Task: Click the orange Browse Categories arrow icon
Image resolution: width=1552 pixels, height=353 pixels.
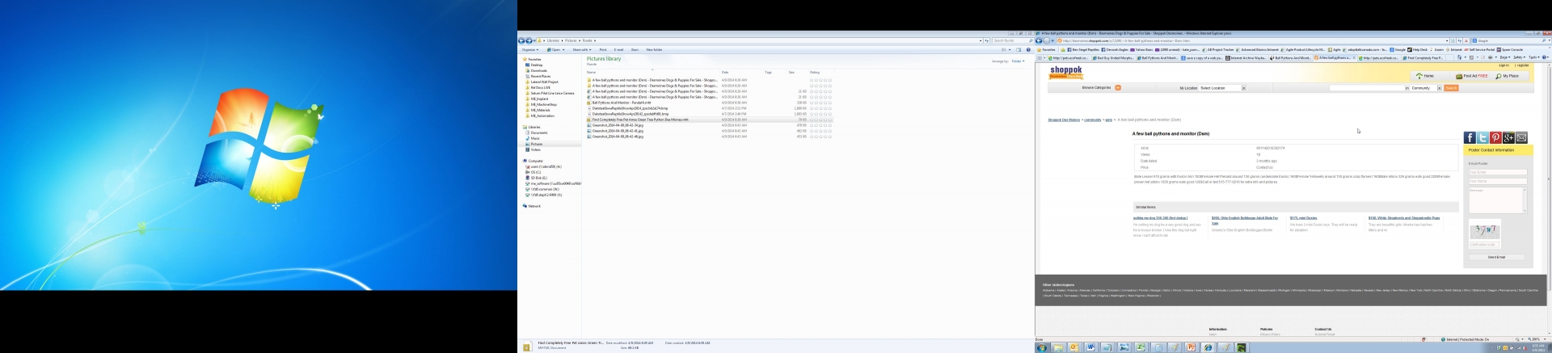Action: point(1118,87)
